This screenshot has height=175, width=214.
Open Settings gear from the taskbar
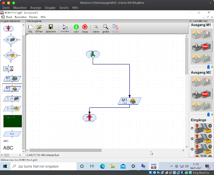133,166
